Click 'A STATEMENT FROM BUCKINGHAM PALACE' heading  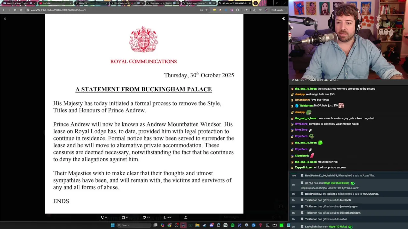[x=143, y=89]
